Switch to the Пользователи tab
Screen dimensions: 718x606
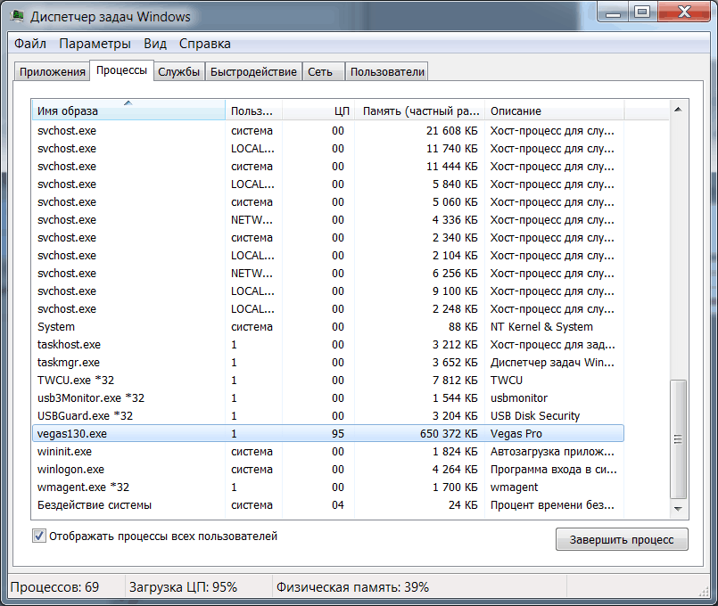tap(386, 72)
